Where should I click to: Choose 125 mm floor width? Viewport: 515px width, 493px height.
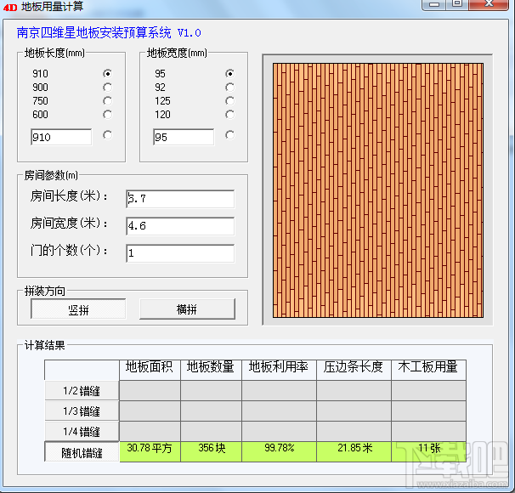point(230,101)
